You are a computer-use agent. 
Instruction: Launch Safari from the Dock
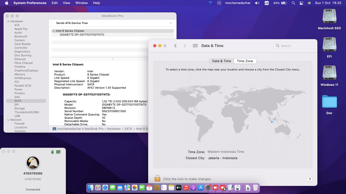point(105,188)
